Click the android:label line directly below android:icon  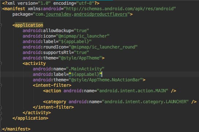click(x=57, y=42)
